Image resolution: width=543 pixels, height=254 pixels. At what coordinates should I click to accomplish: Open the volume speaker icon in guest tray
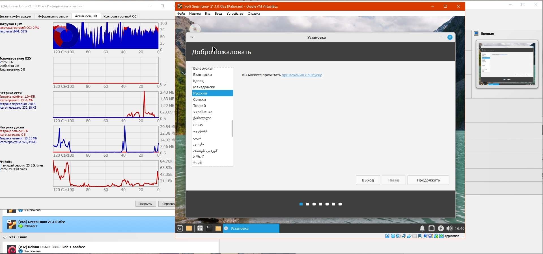pos(449,228)
